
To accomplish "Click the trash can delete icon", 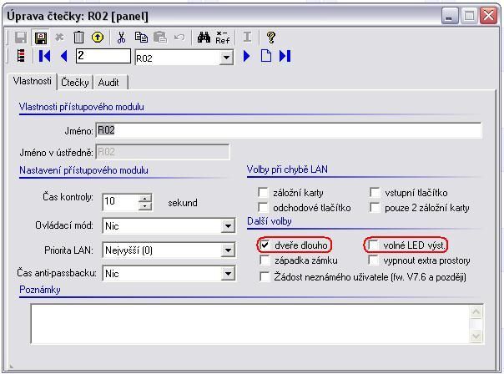I will pyautogui.click(x=78, y=38).
